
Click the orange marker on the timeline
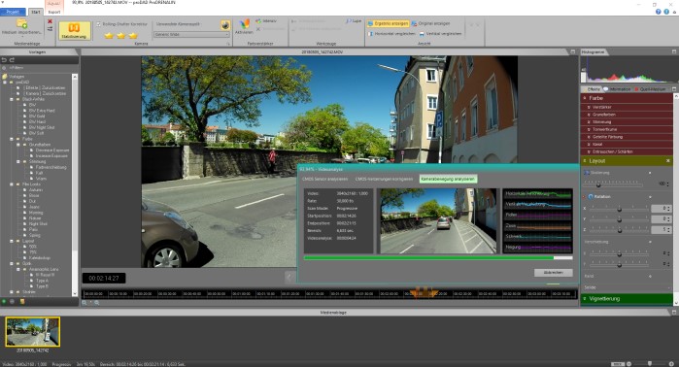click(x=424, y=292)
